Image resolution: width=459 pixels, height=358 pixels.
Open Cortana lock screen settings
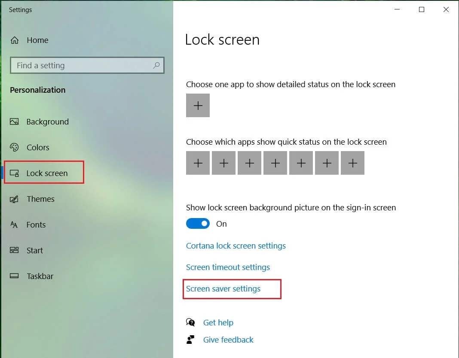236,246
